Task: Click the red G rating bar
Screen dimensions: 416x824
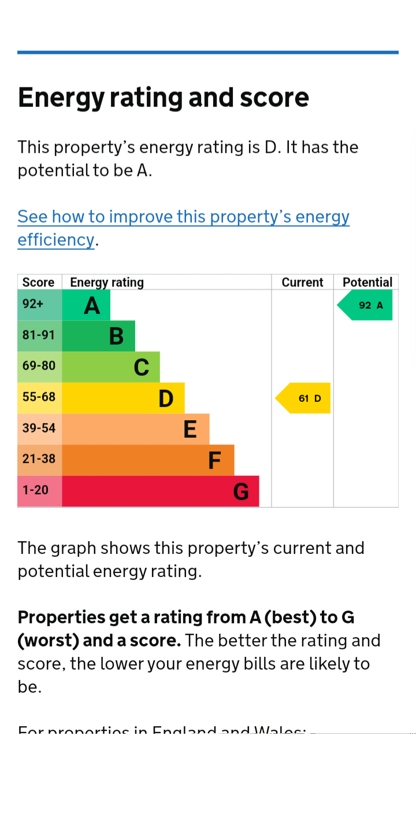Action: click(x=160, y=492)
